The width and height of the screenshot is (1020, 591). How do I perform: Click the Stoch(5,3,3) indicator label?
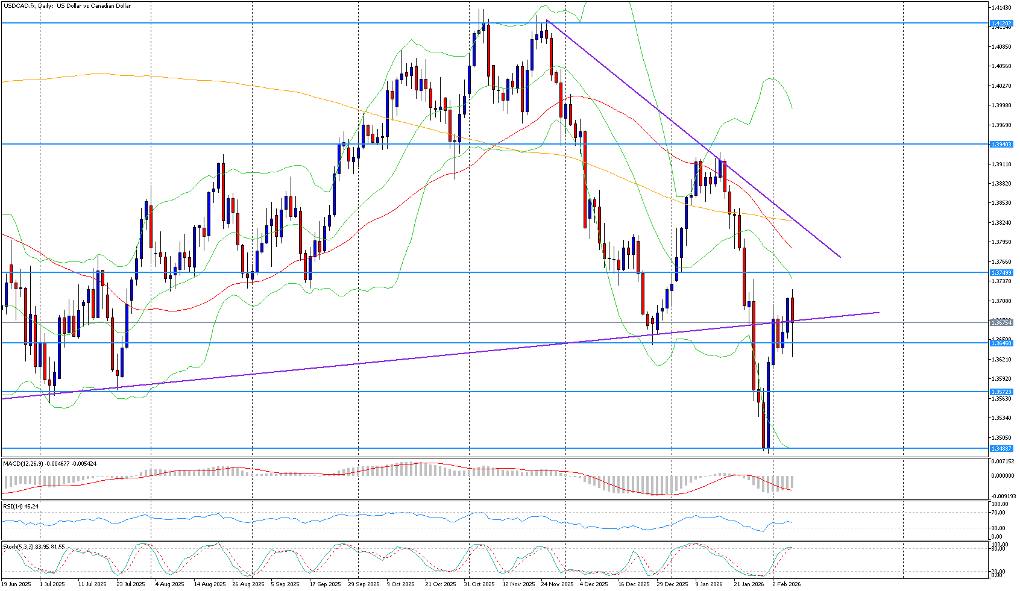coord(34,546)
